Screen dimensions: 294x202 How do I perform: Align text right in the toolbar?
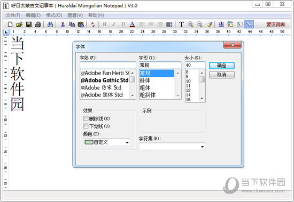(160, 25)
